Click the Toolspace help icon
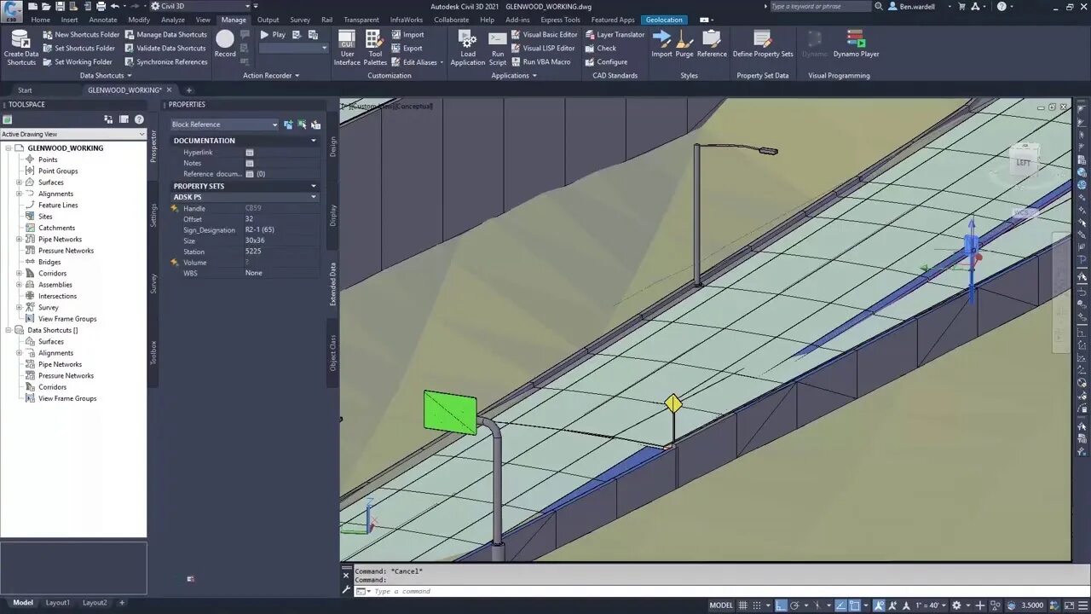 click(x=139, y=119)
